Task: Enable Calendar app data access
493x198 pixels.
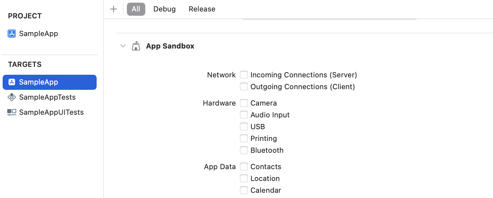Action: click(244, 190)
